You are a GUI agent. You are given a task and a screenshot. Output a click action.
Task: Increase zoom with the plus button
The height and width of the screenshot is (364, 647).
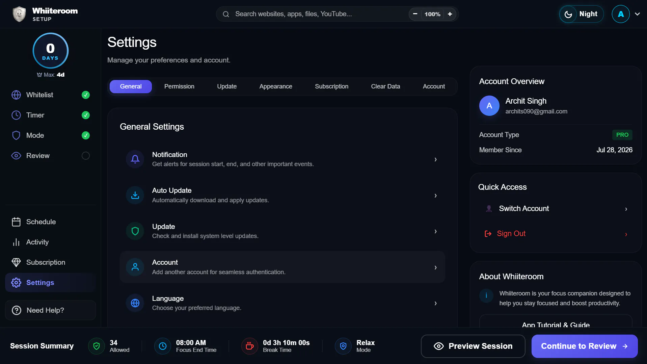pos(450,14)
